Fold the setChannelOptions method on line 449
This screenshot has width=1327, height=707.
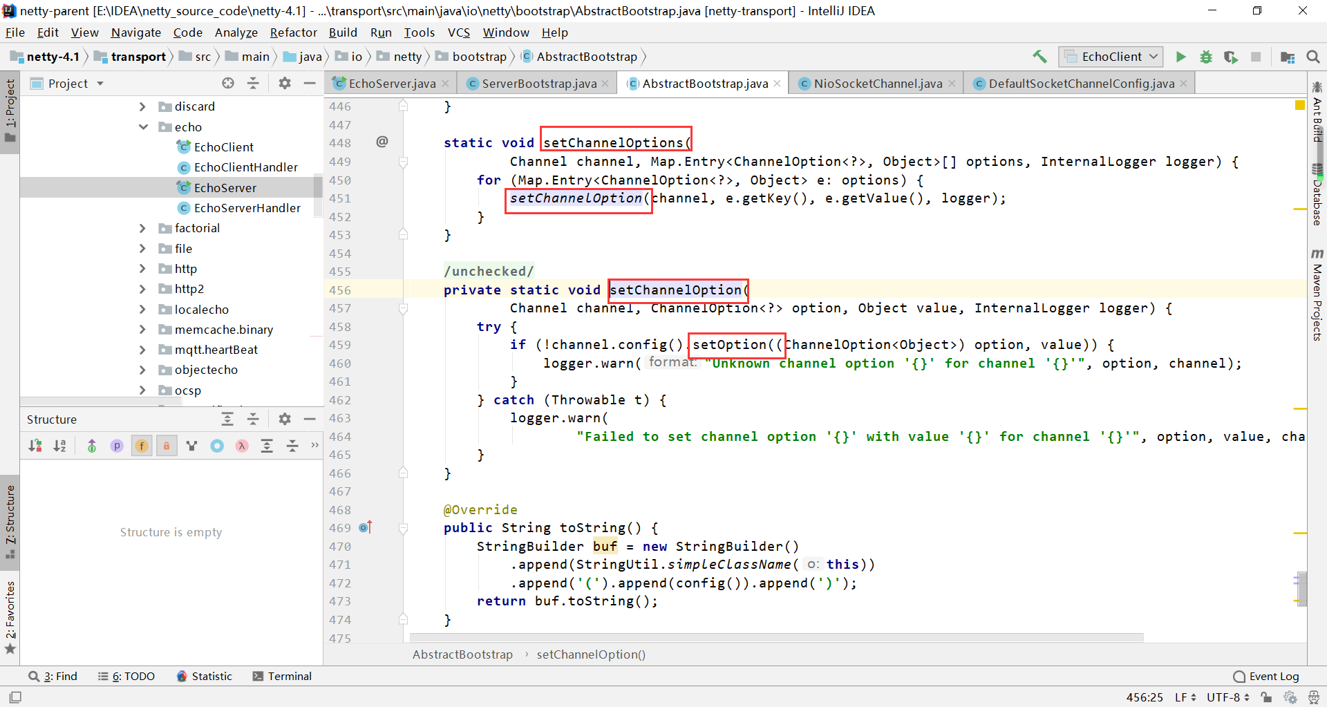403,162
